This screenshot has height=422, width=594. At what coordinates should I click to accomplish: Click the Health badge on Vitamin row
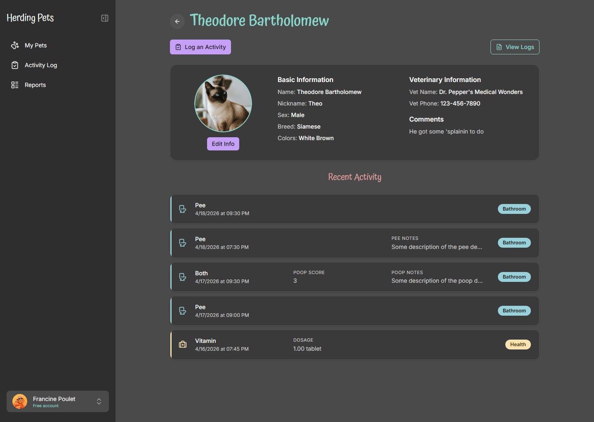tap(518, 345)
